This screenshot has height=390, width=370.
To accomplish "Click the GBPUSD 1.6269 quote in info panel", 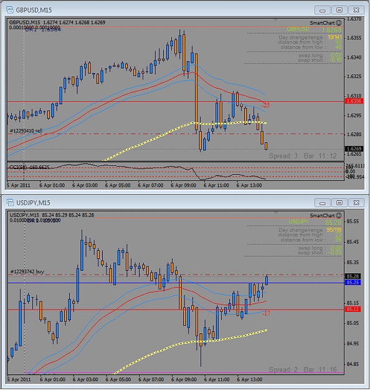I will [x=331, y=30].
